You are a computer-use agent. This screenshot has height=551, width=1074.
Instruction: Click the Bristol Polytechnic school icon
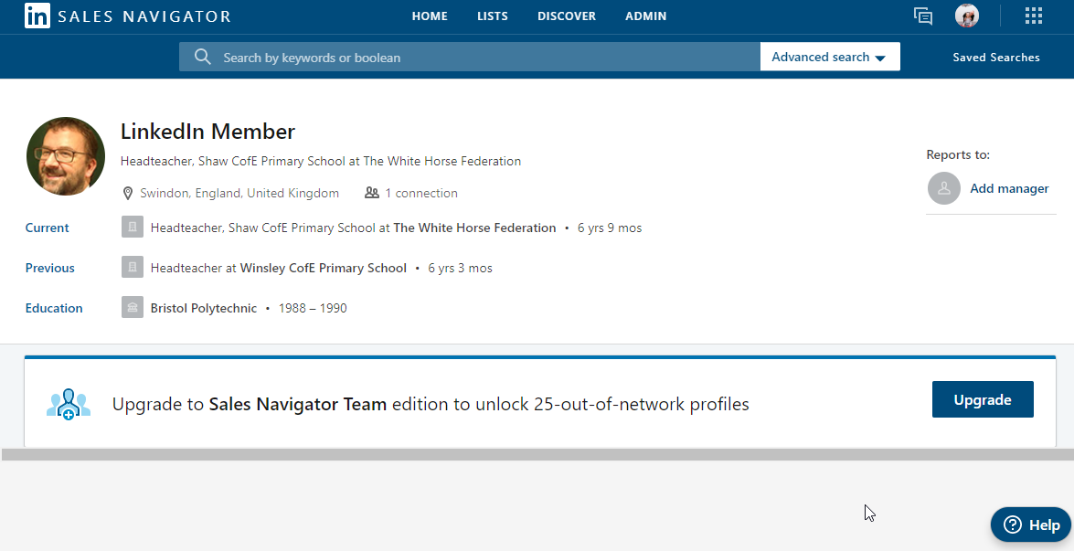pyautogui.click(x=133, y=308)
